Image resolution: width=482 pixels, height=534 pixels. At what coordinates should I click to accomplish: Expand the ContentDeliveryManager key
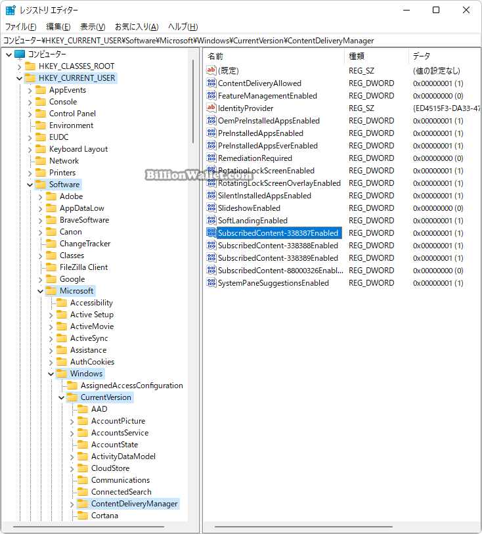click(72, 504)
